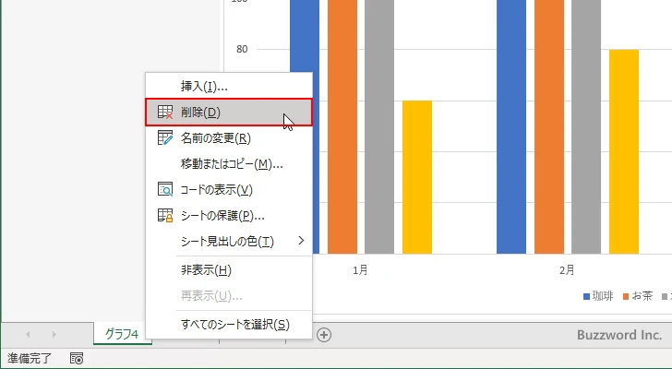Select すべてのシートを選択(S) menu entry

(229, 325)
